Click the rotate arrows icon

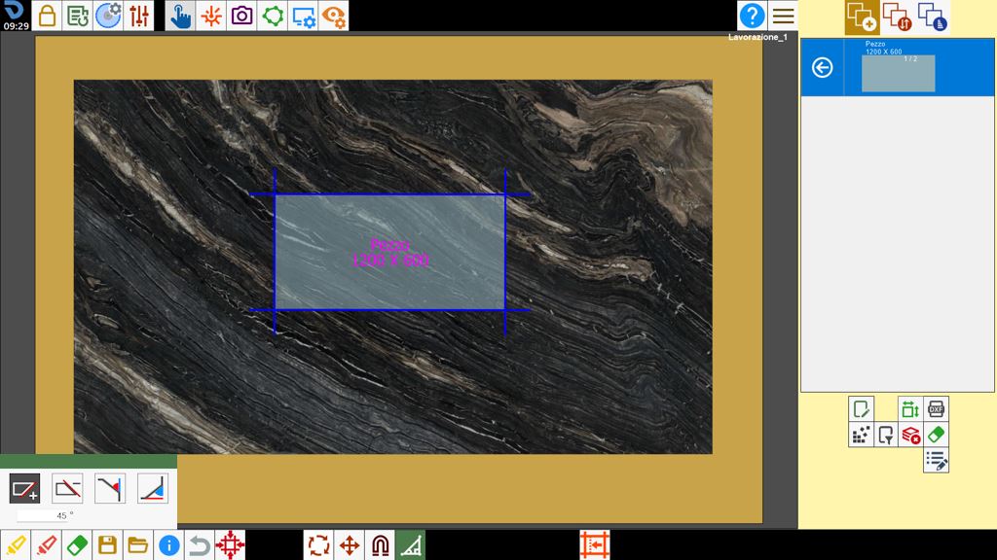point(318,545)
